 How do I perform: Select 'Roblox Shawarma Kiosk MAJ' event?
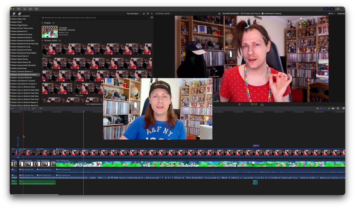pos(23,41)
